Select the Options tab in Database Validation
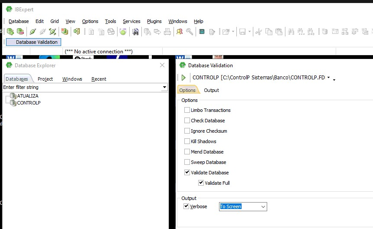Screen dimensions: 373x229 click(187, 90)
